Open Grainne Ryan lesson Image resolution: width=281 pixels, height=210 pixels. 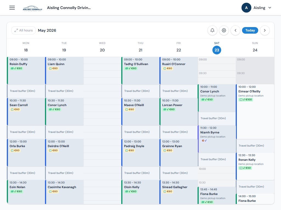[x=178, y=153]
